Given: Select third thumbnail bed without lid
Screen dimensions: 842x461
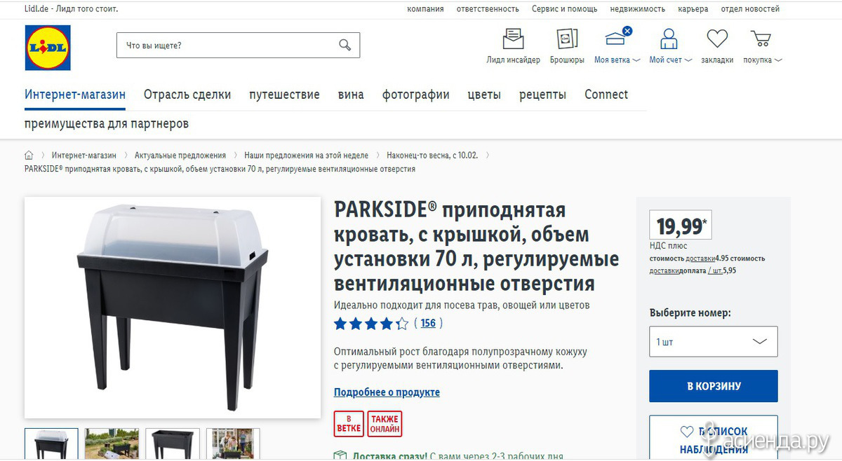Looking at the screenshot, I should tap(172, 444).
